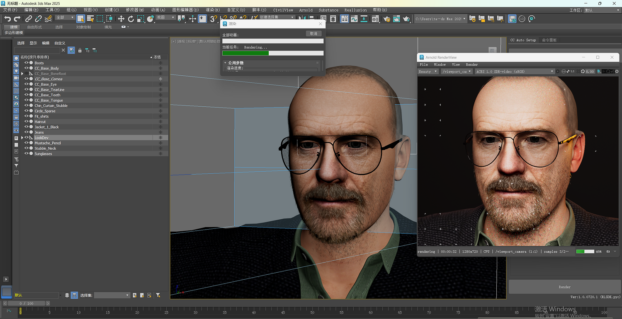
Task: Toggle freeze state for LookDev row
Action: click(160, 137)
